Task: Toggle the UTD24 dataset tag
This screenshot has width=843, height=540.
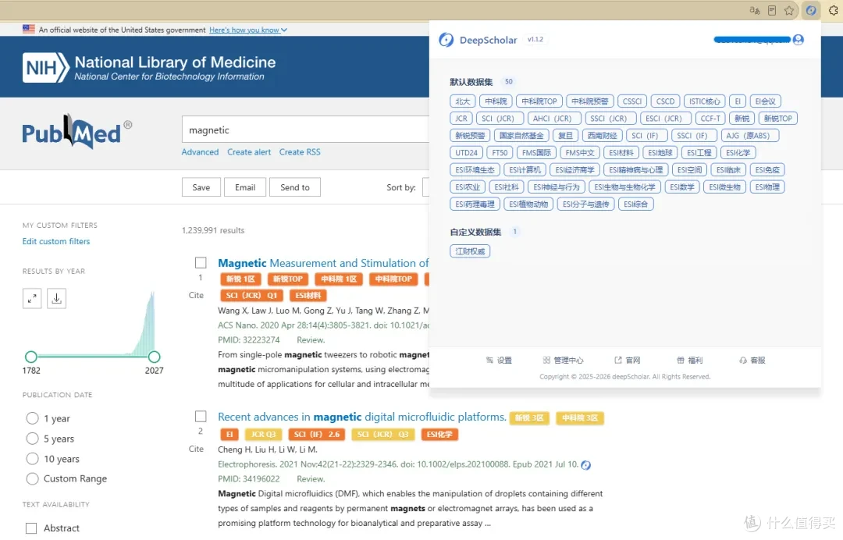Action: (466, 153)
